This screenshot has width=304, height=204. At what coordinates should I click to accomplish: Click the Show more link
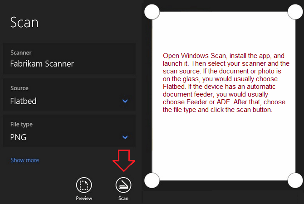coord(25,160)
